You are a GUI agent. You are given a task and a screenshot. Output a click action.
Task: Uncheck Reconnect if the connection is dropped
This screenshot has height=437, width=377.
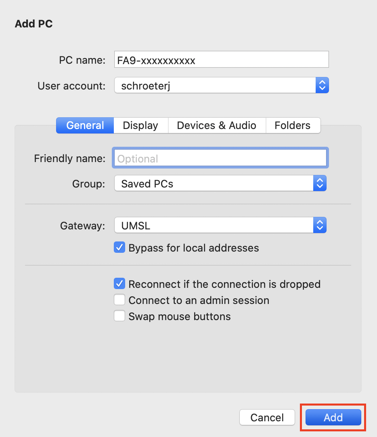pos(119,284)
